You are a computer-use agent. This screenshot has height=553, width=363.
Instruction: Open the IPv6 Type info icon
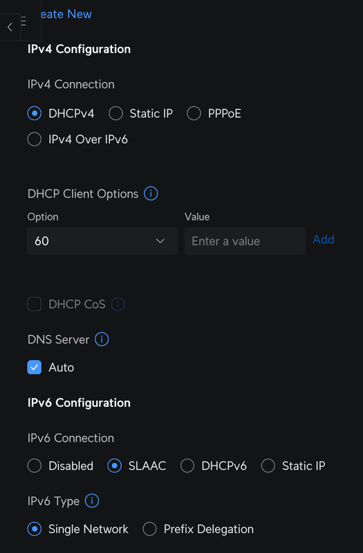pyautogui.click(x=92, y=500)
